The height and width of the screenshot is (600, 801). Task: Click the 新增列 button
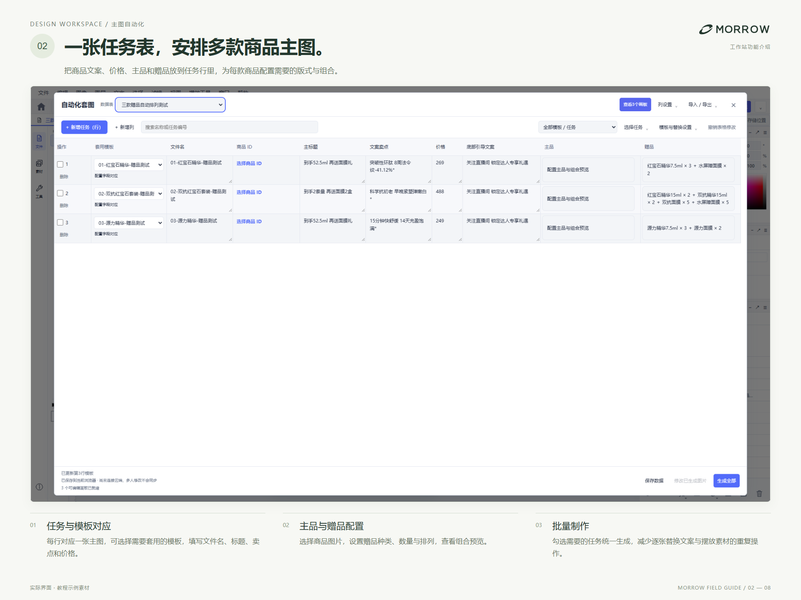click(124, 127)
